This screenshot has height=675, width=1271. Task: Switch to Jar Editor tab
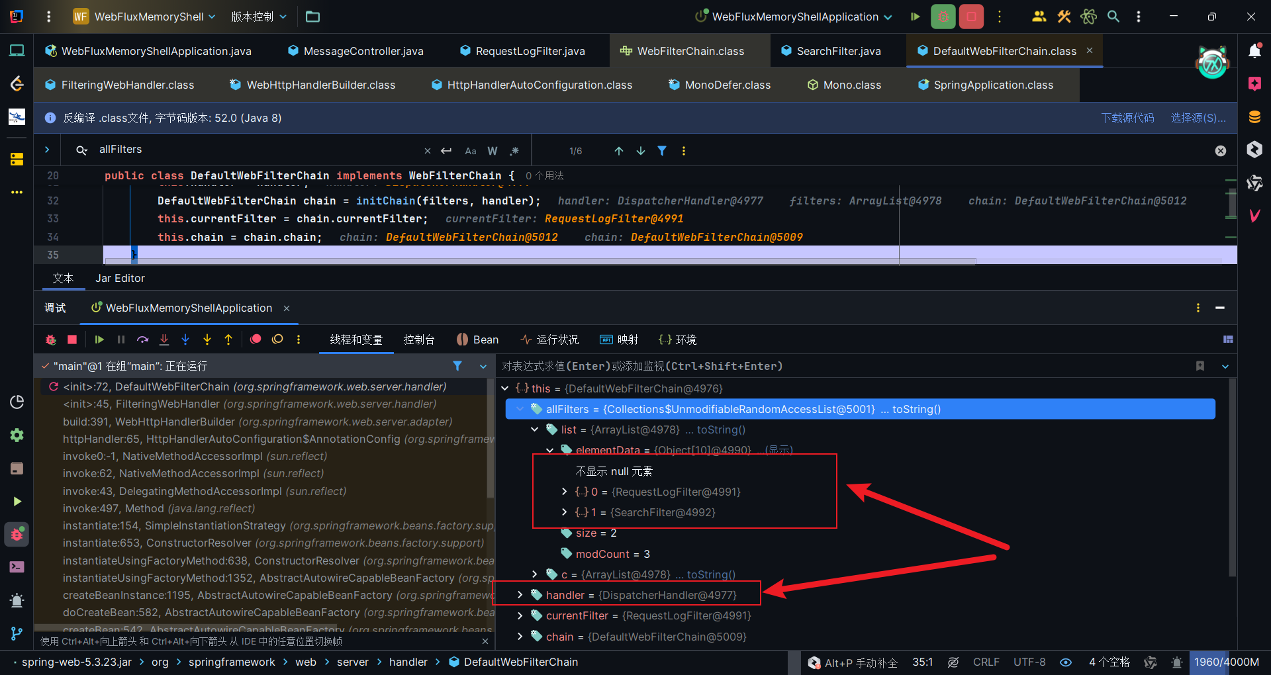click(x=120, y=278)
